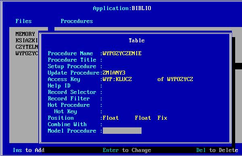242x156 pixels.
Task: Focus the empty Hot Key field
Action: [x=122, y=111]
